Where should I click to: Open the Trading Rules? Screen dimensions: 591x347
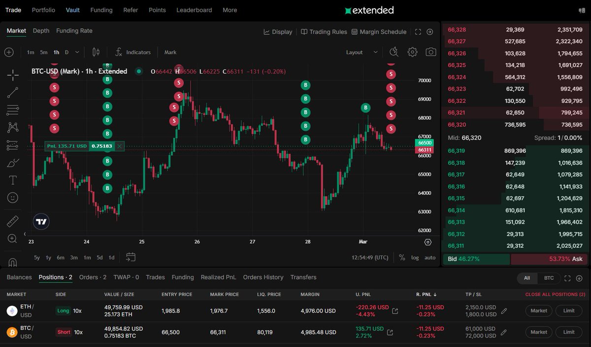(324, 31)
